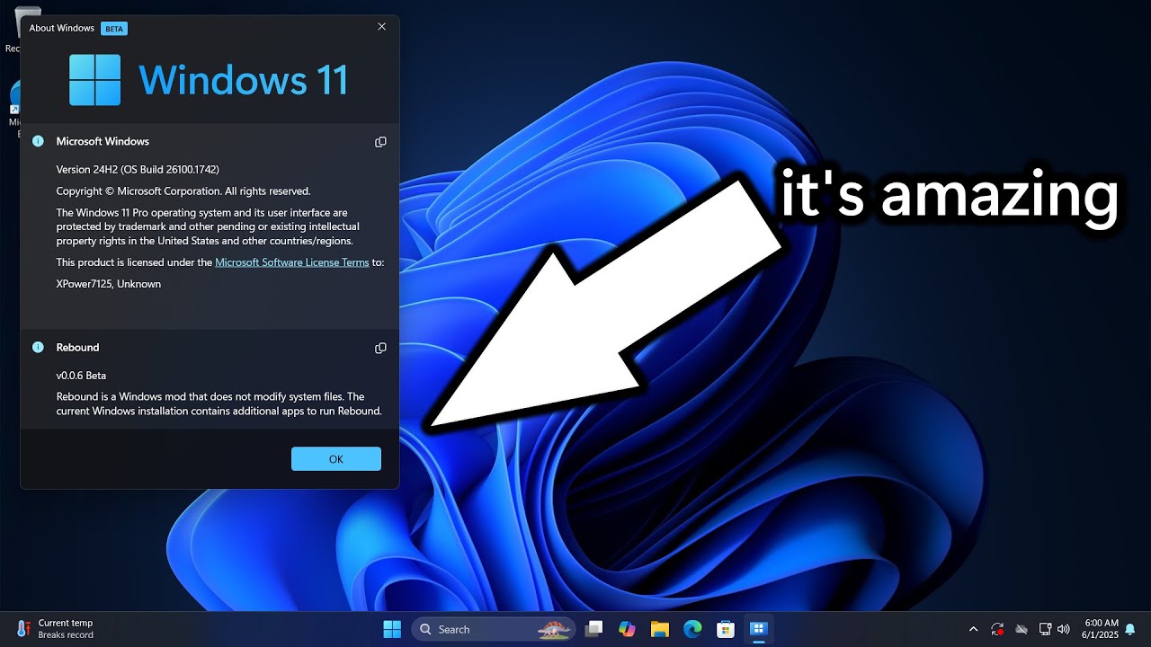Show hidden system tray icons
The image size is (1151, 647).
(x=973, y=629)
